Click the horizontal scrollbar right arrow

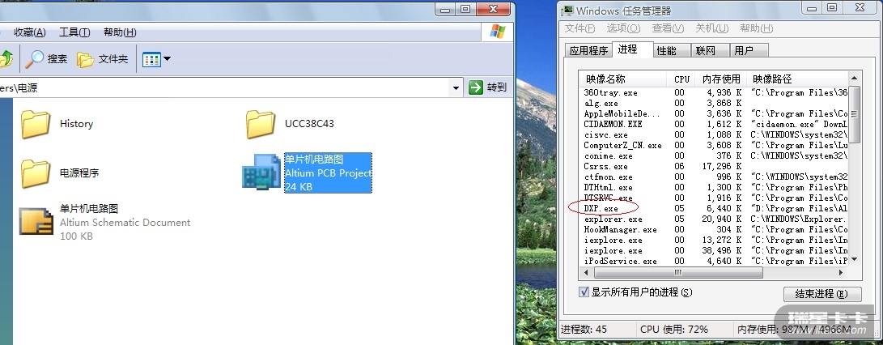click(x=842, y=272)
